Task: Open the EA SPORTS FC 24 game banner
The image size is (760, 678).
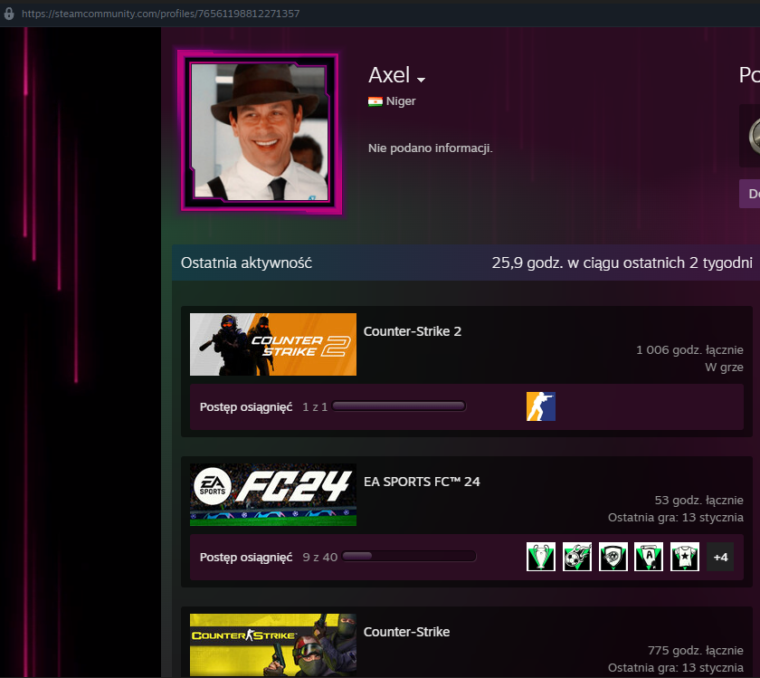Action: pyautogui.click(x=273, y=494)
